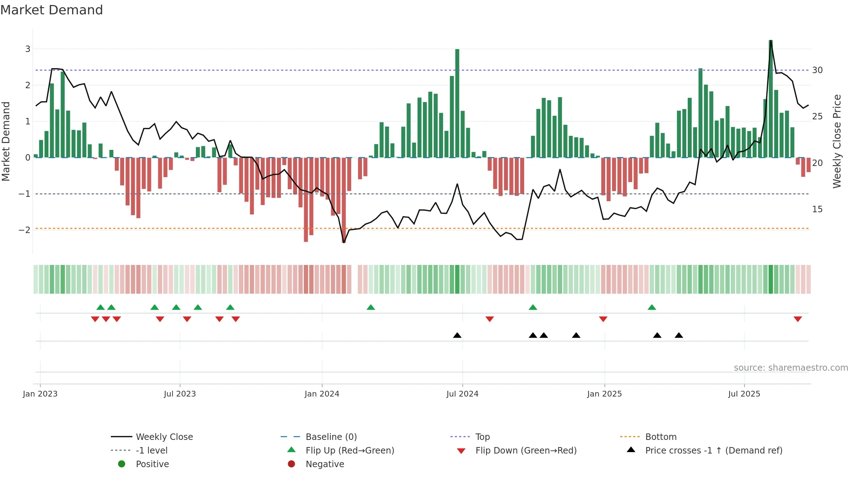
Task: Click the green demand bar reaching 3 near Jul 2024
Action: click(457, 103)
